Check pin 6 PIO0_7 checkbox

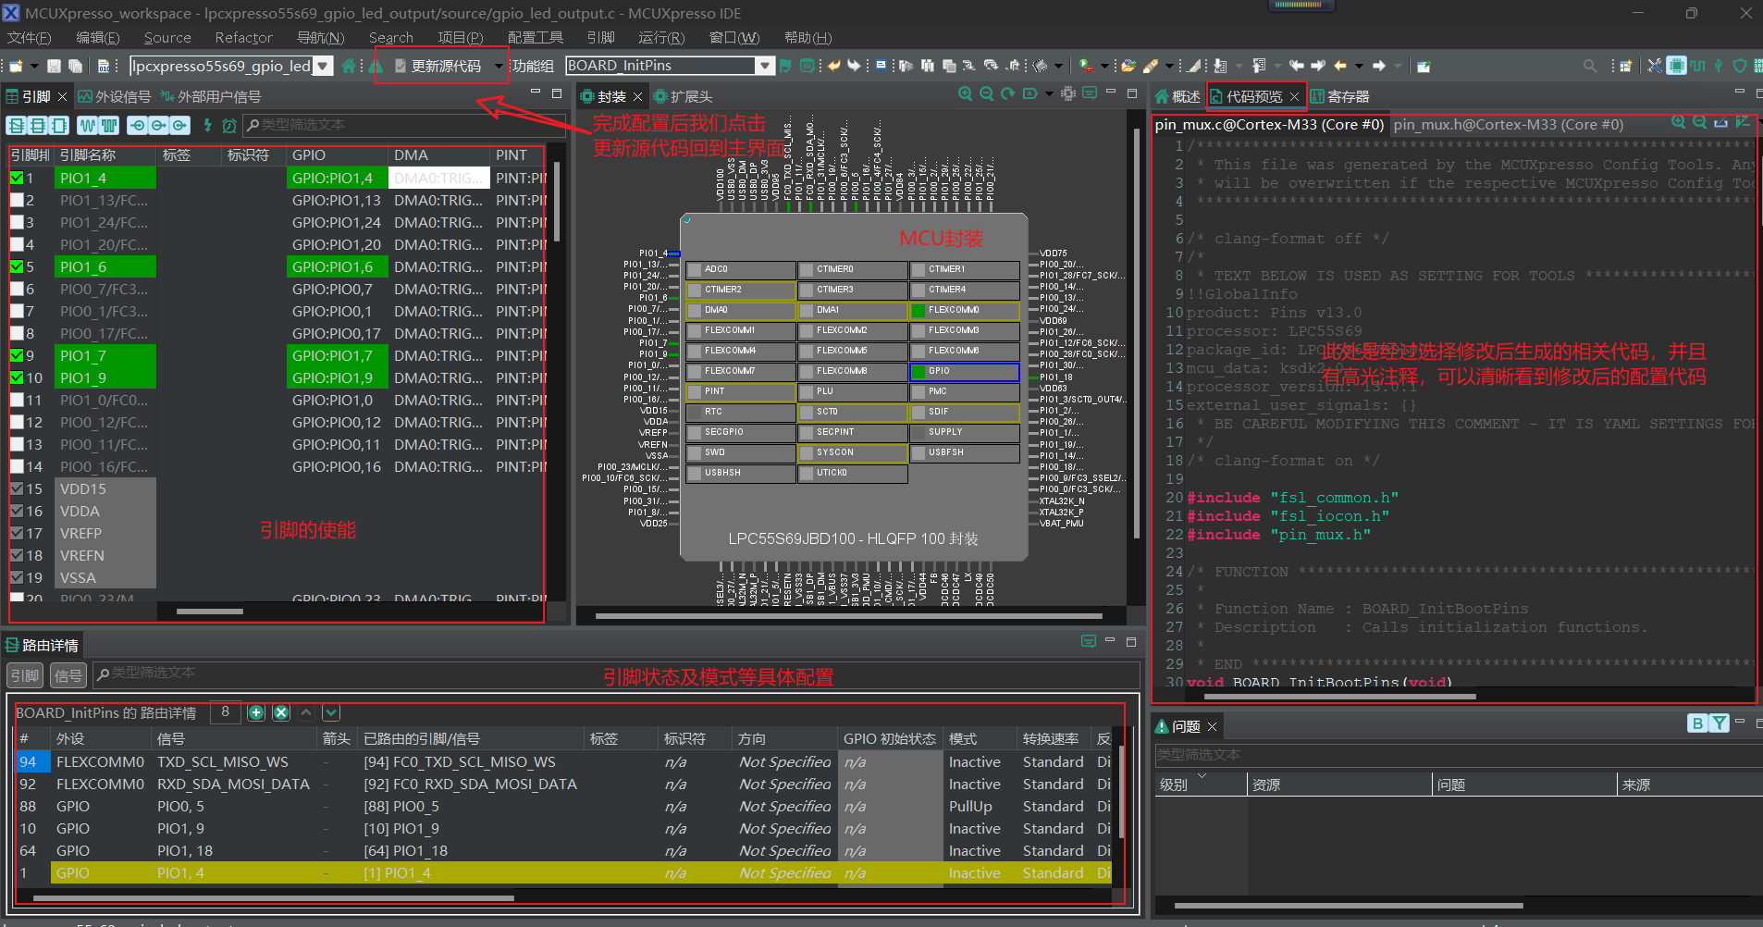(x=17, y=289)
